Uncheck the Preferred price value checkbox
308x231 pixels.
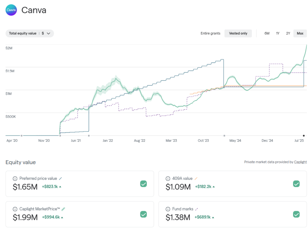143,184
